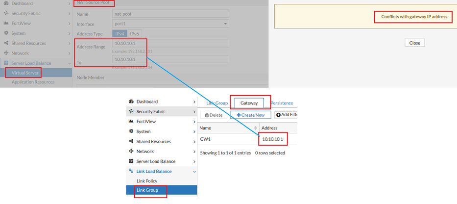Click the Shared Resources share icon in the lower sidebar
457x204 pixels.
131,141
